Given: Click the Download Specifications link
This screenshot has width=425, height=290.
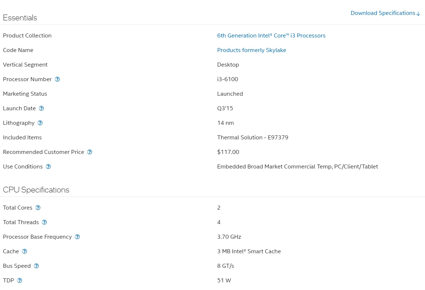Looking at the screenshot, I should point(385,13).
